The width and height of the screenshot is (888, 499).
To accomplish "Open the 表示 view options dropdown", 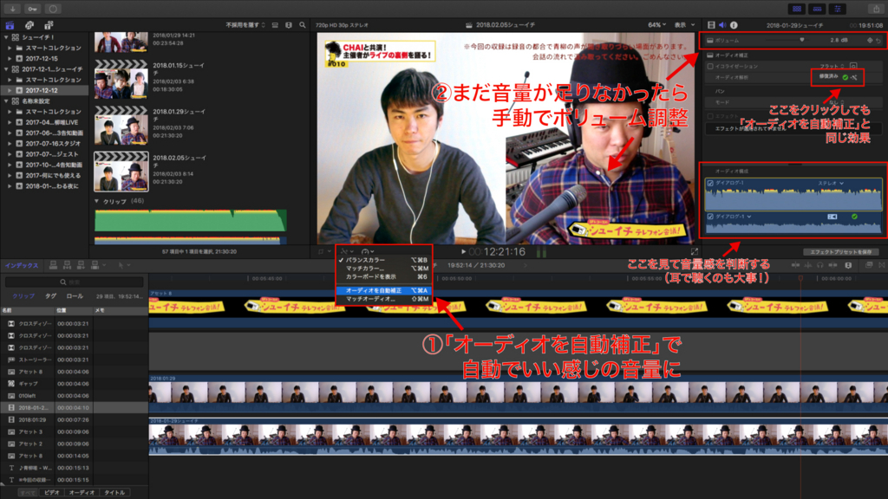I will pos(684,25).
